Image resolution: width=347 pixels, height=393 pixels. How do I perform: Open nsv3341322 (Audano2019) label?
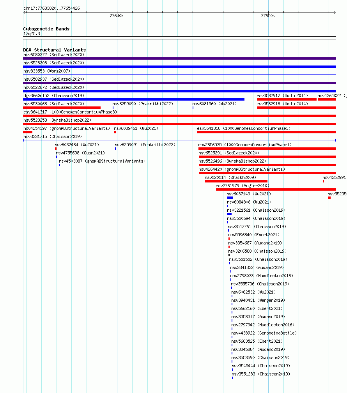click(257, 268)
